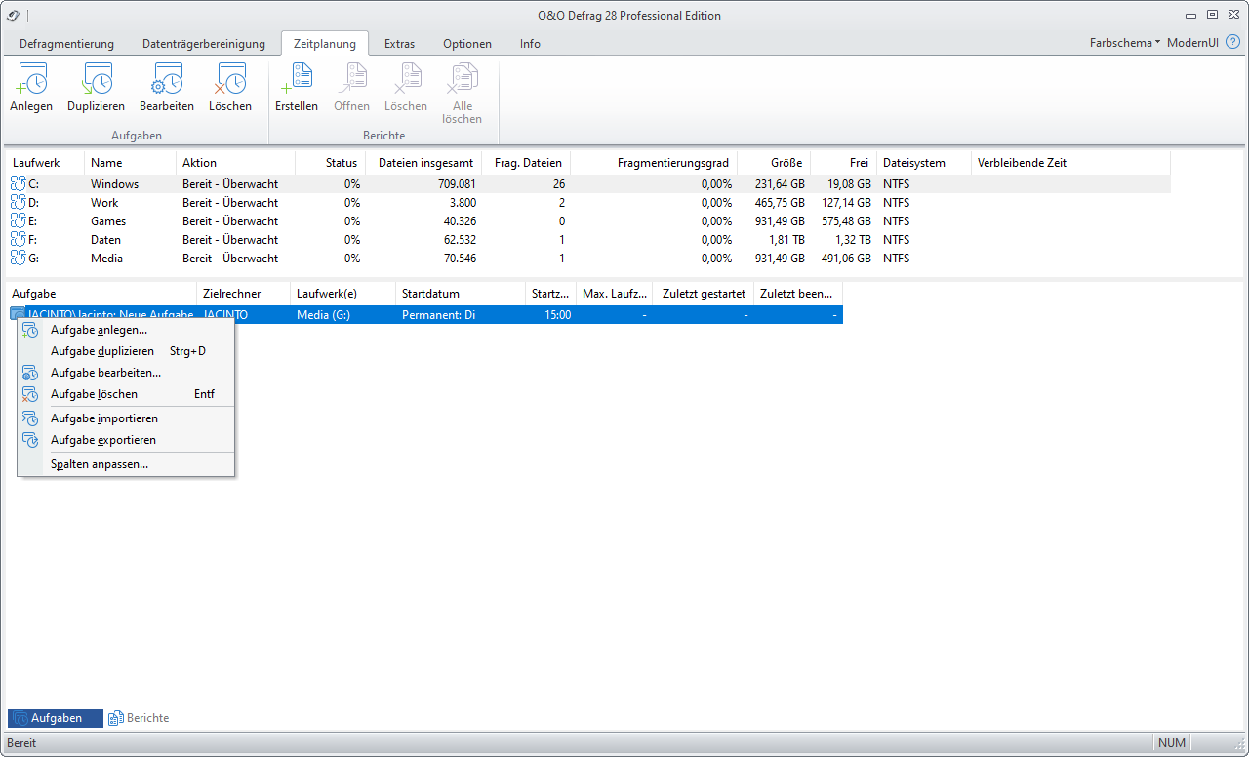This screenshot has width=1249, height=757.
Task: Click the Media drive name cell
Action: point(106,258)
